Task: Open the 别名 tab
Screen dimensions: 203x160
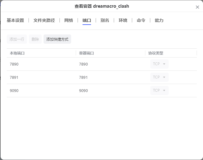Action: click(x=105, y=21)
